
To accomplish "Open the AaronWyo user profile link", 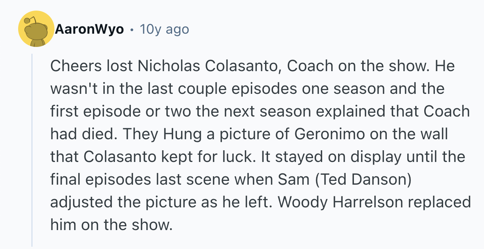I will pyautogui.click(x=89, y=29).
